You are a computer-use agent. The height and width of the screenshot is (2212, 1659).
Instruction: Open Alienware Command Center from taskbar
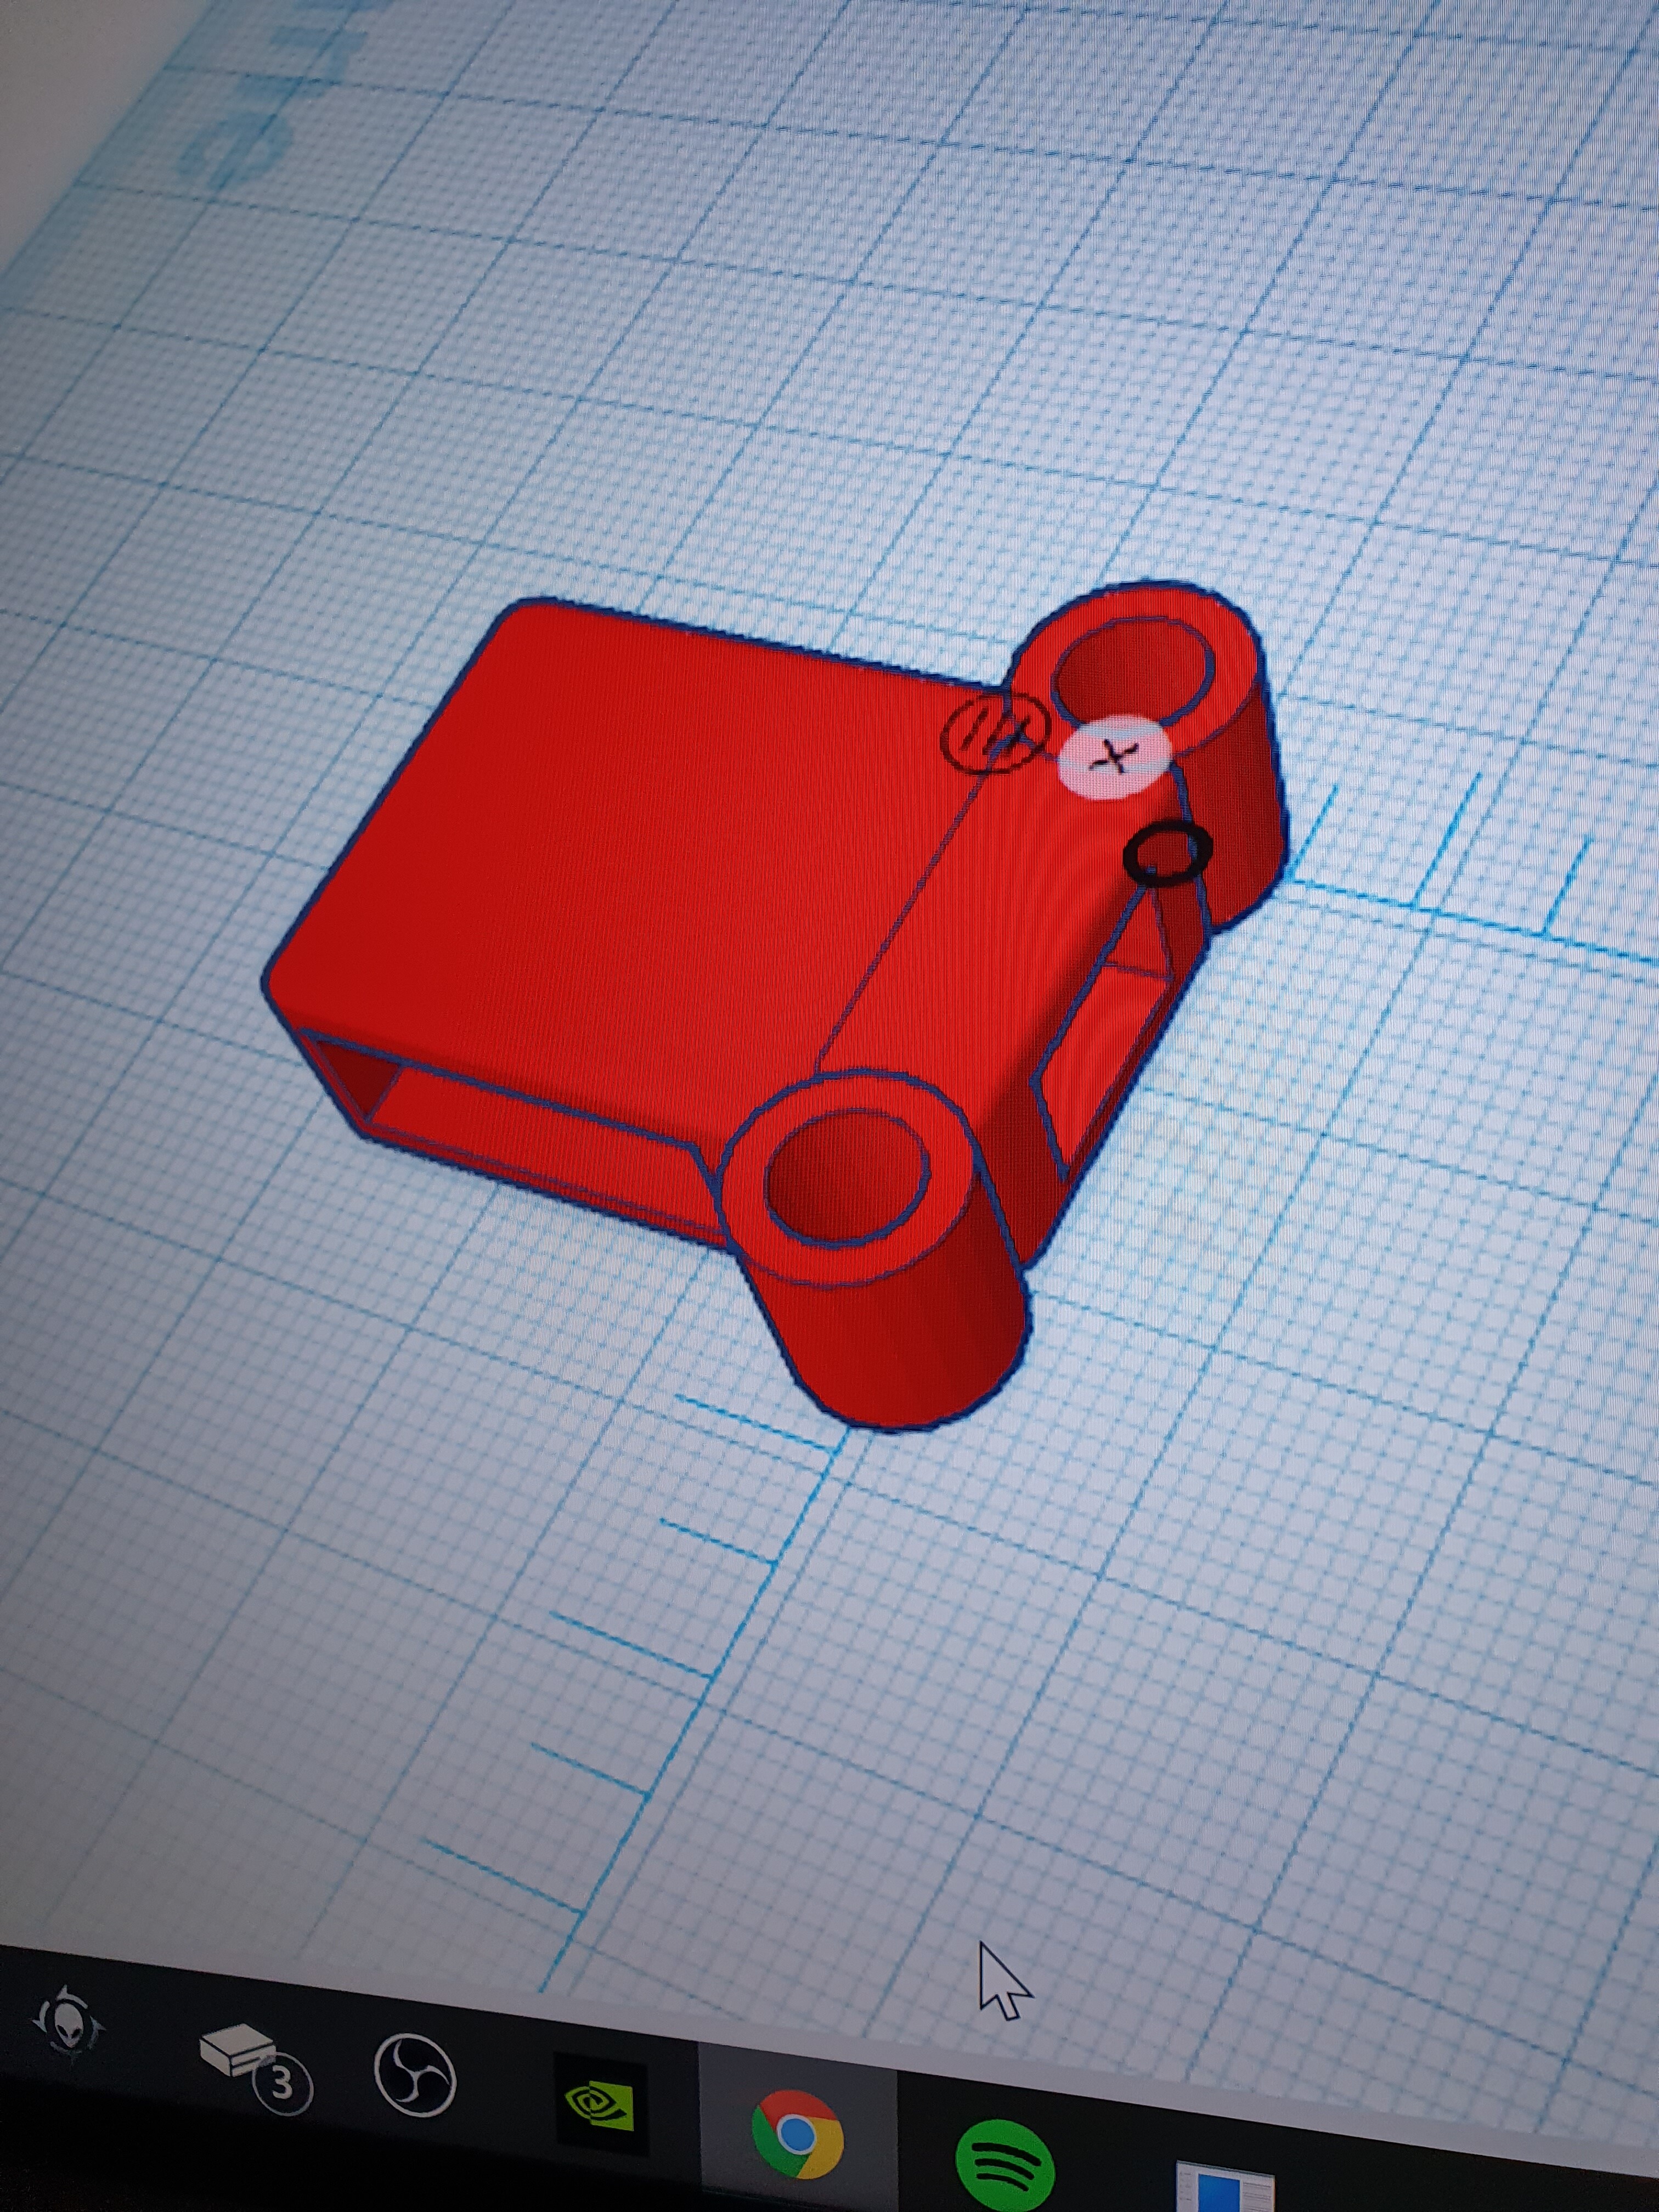tap(68, 2021)
